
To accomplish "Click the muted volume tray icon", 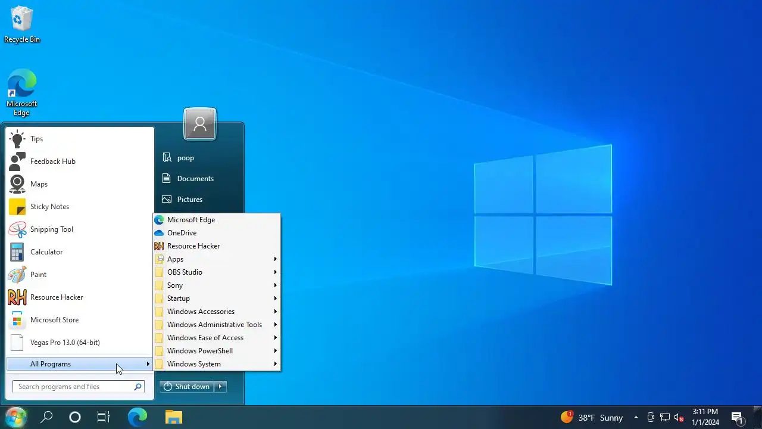I will 679,418.
